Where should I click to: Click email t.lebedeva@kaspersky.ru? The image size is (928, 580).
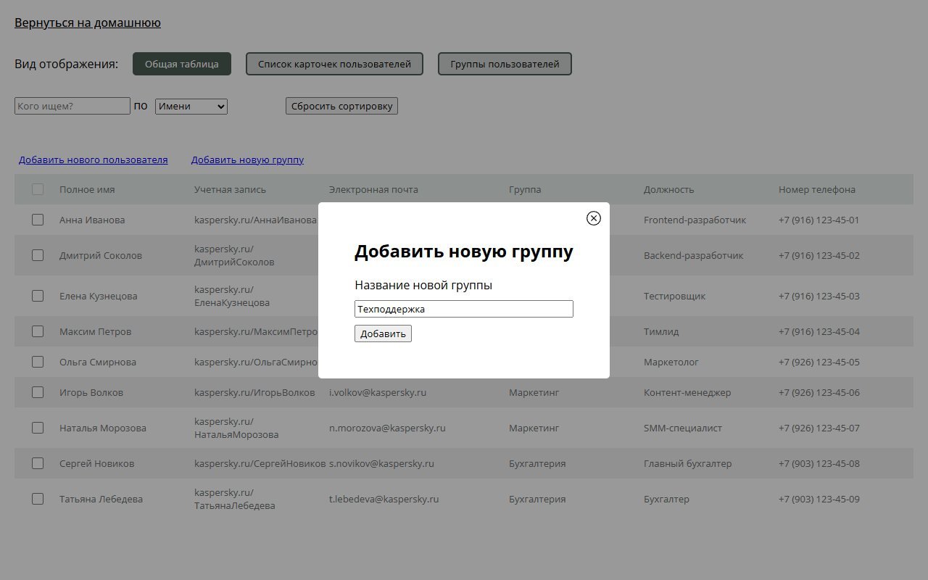(x=384, y=499)
